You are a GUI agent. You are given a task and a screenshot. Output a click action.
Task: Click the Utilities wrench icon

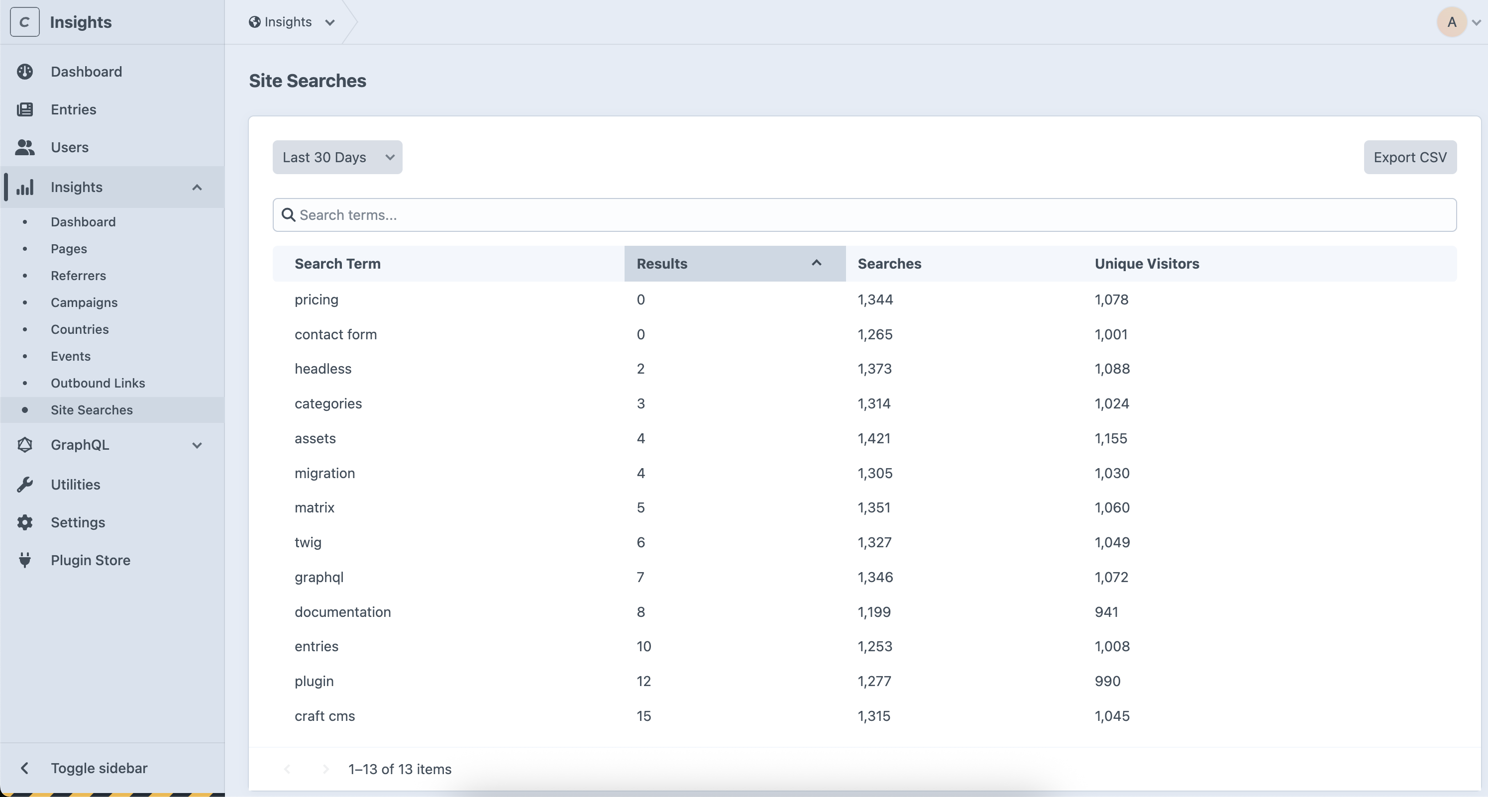tap(25, 485)
